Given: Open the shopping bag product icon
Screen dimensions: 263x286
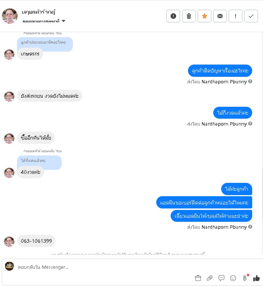Looking at the screenshot, I should (x=198, y=278).
